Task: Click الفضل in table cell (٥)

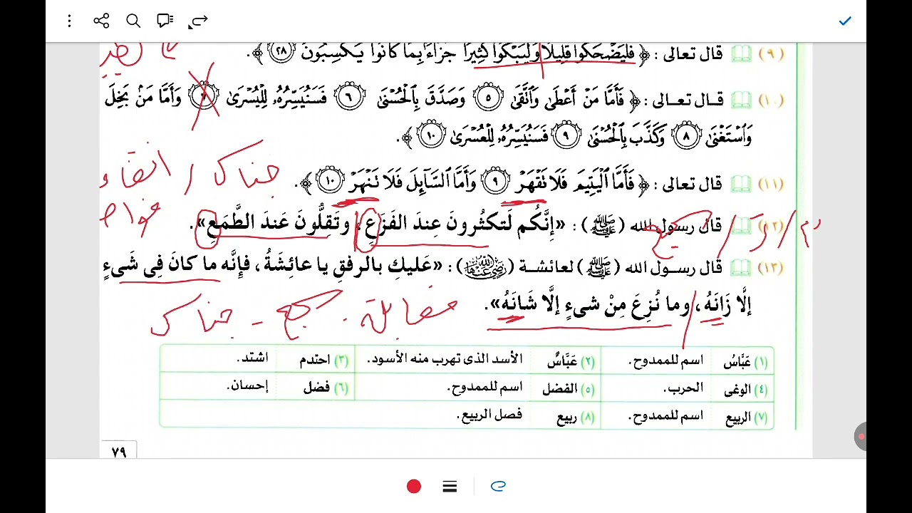Action: [x=559, y=389]
